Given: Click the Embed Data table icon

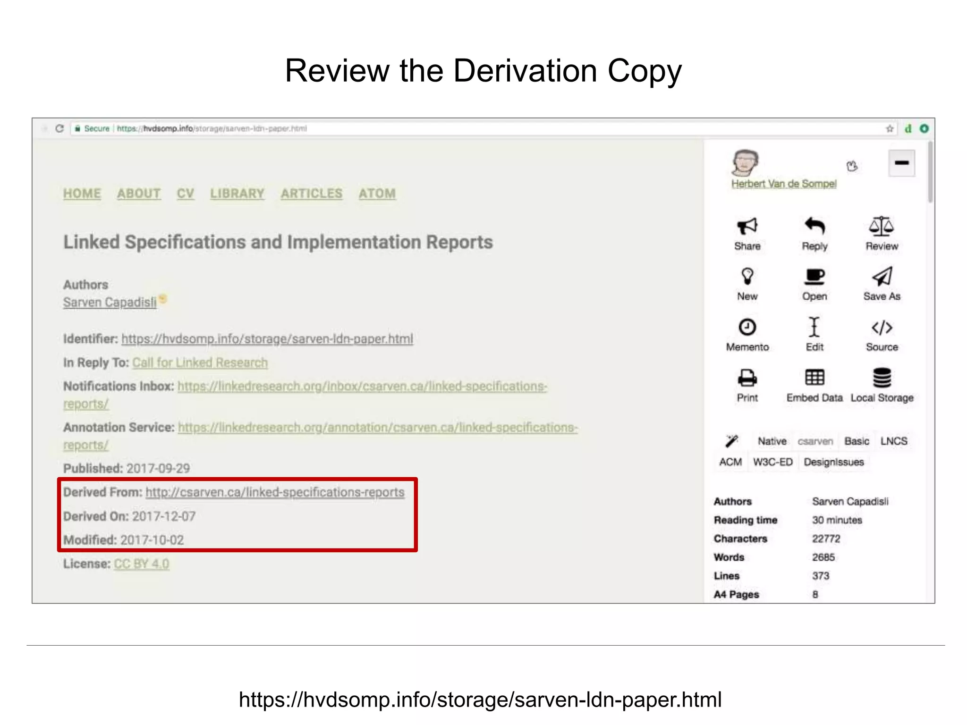Looking at the screenshot, I should coord(814,377).
